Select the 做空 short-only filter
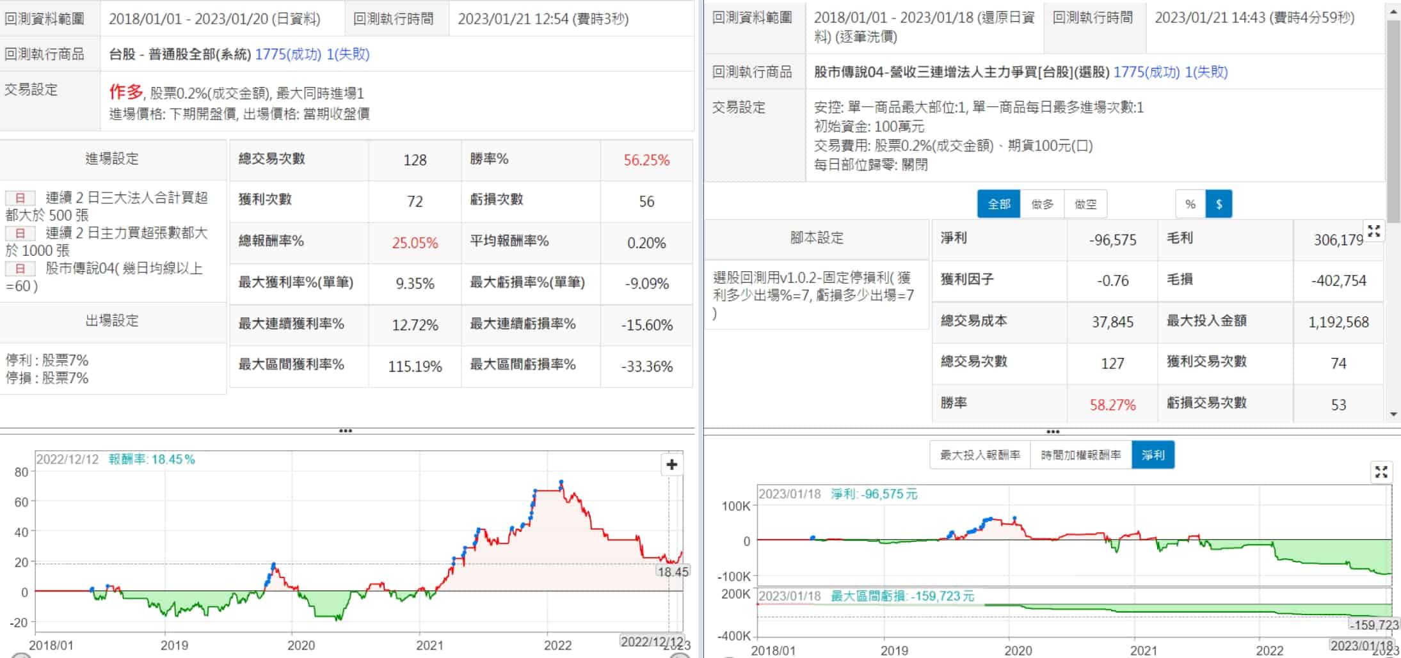This screenshot has height=658, width=1401. 1085,205
